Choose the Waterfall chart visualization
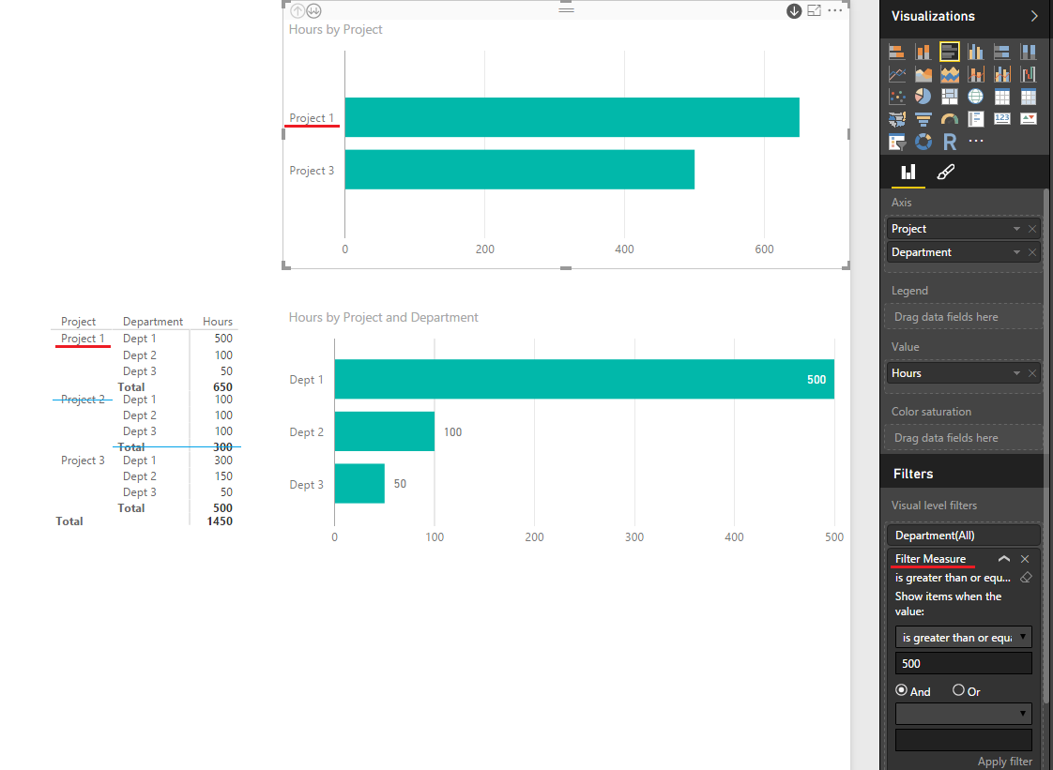Viewport: 1053px width, 770px height. pos(1029,74)
